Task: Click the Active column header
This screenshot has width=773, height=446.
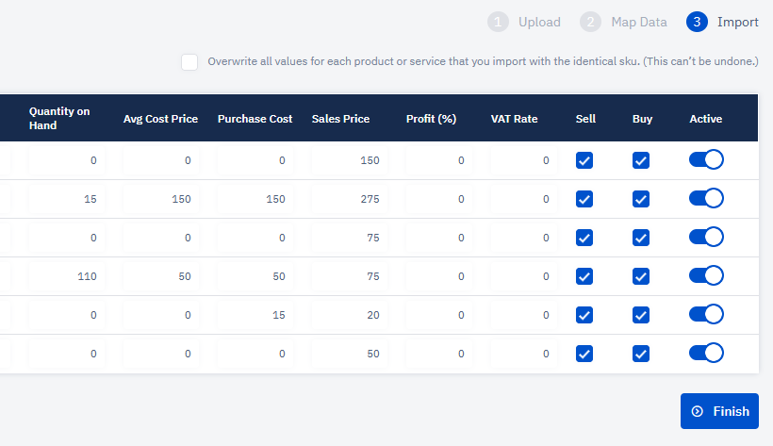Action: pos(705,119)
